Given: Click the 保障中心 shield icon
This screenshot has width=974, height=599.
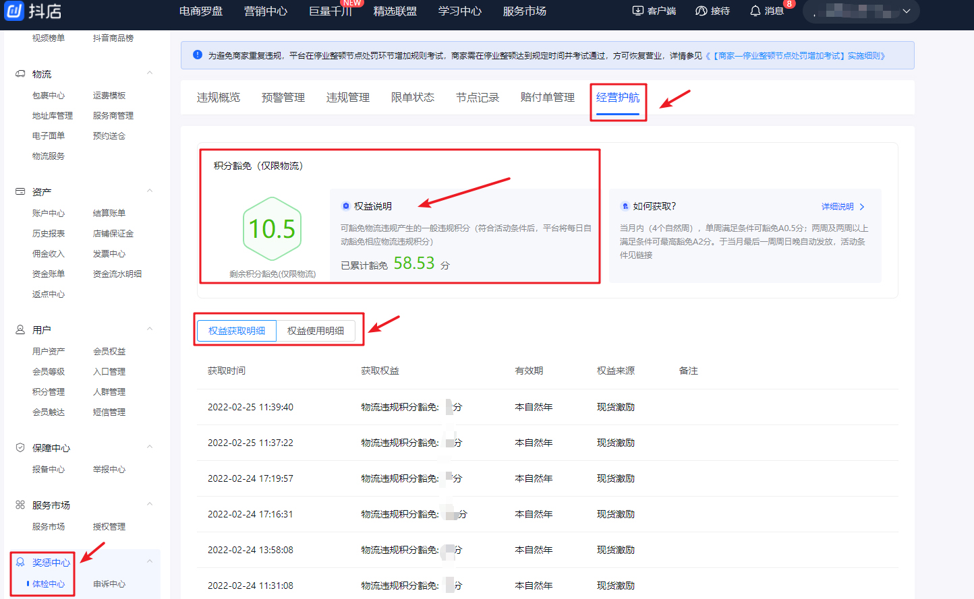Looking at the screenshot, I should (20, 447).
